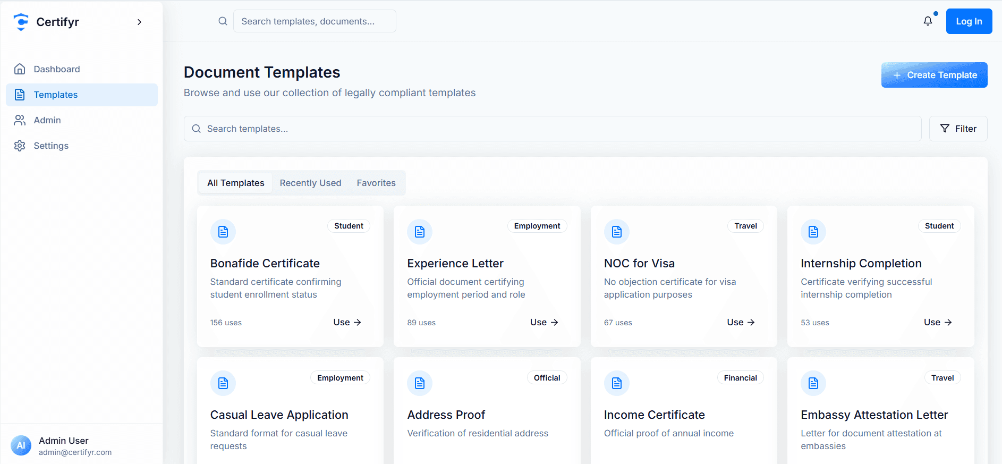Viewport: 1002px width, 464px height.
Task: Click the 67 uses count
Action: point(618,323)
